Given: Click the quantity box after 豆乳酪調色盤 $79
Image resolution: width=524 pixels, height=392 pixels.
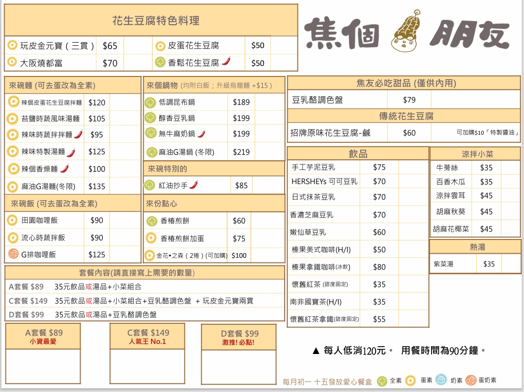Looking at the screenshot, I should (475, 100).
